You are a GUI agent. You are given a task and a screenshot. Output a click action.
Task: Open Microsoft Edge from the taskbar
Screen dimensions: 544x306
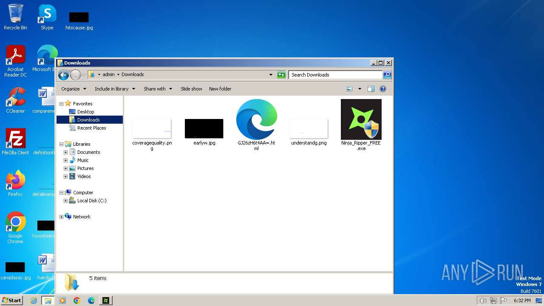[x=91, y=300]
